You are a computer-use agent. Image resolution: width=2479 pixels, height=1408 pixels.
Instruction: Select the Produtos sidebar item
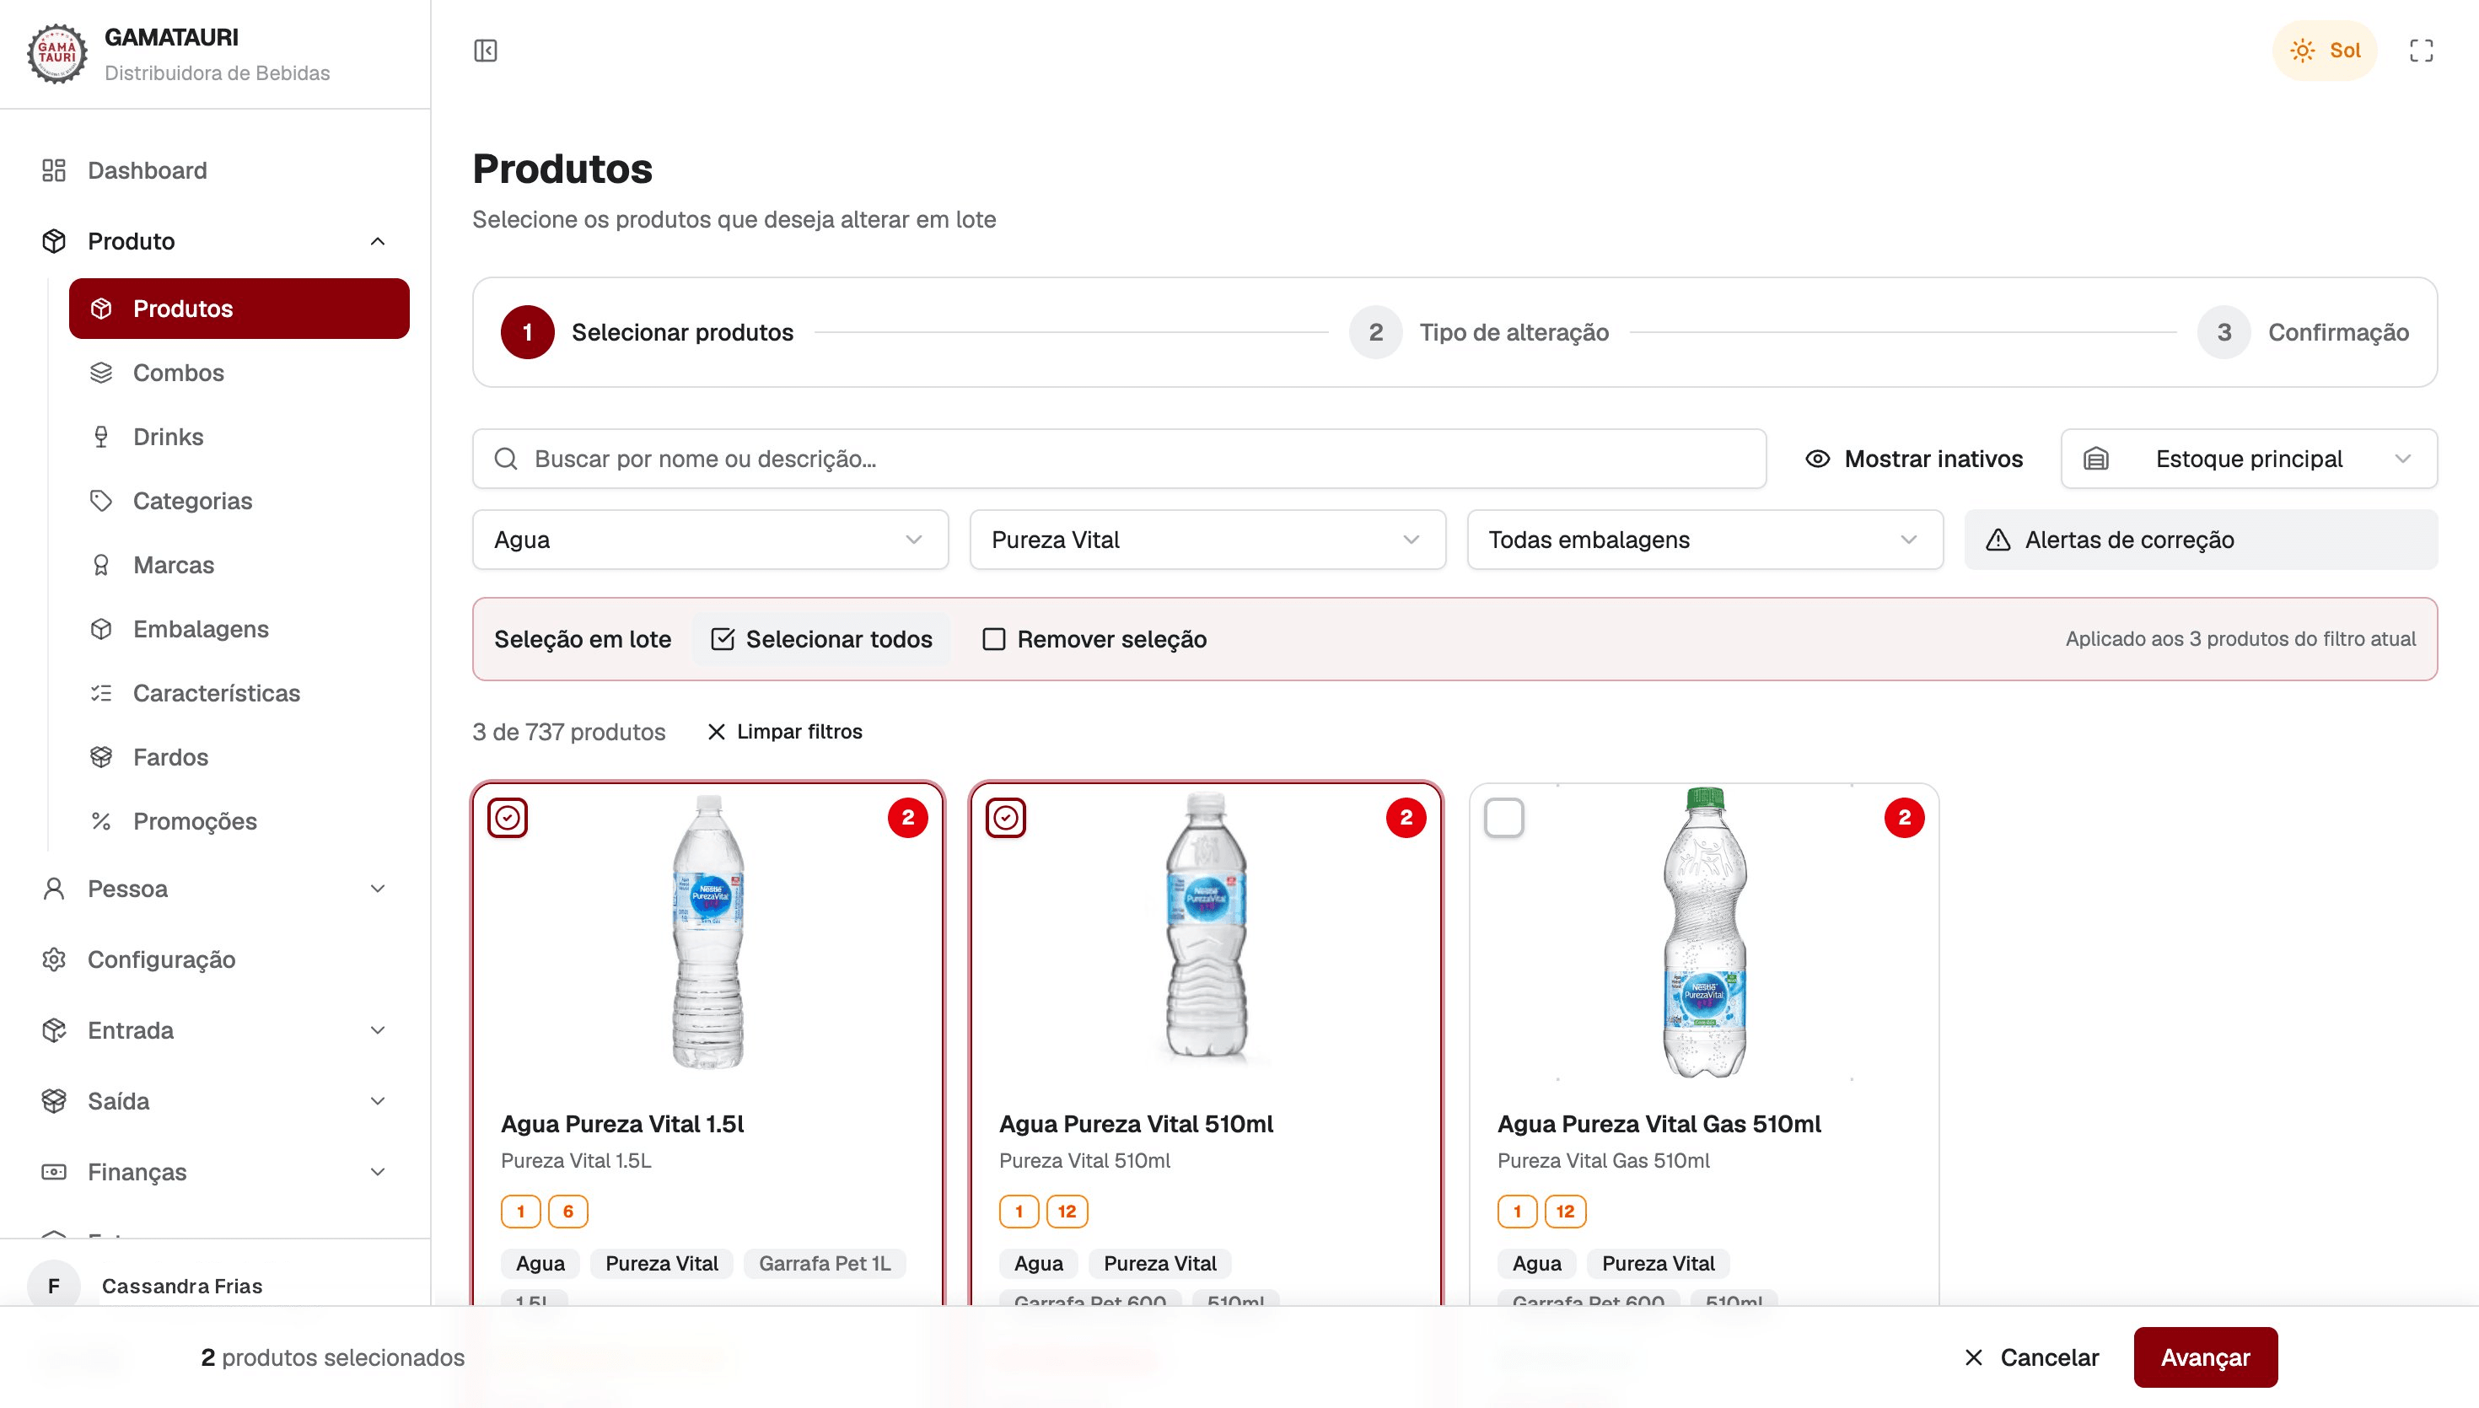coord(239,309)
